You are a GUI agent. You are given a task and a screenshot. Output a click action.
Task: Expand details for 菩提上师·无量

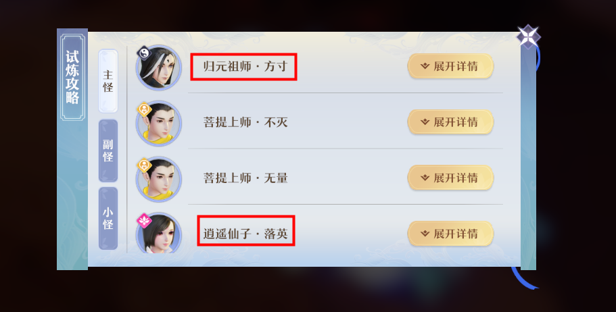pos(450,178)
